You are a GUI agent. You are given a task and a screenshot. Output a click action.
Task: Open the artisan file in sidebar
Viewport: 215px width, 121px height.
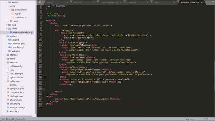point(13,85)
